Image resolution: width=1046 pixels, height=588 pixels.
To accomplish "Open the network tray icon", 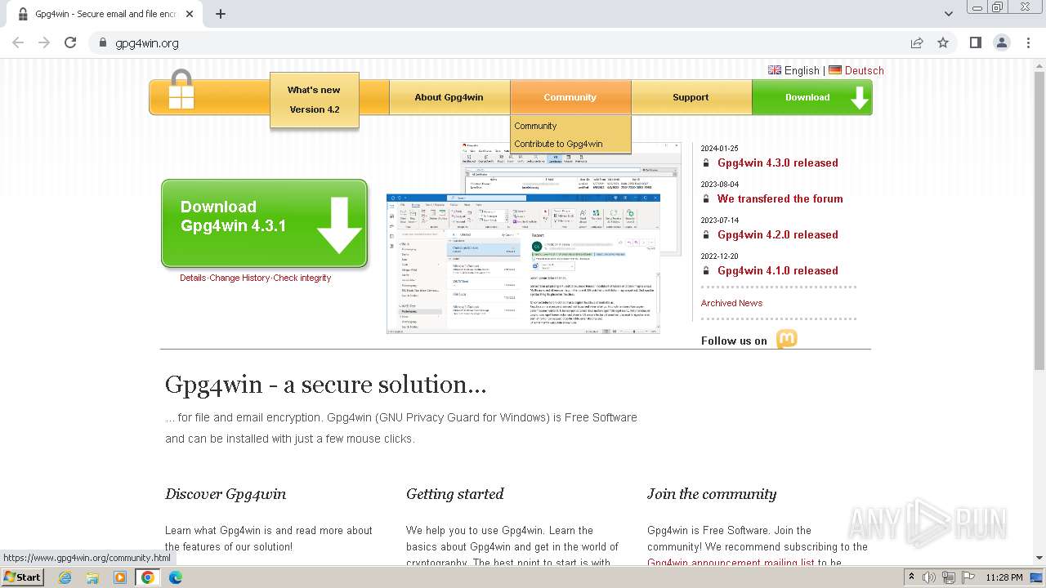I will pos(949,577).
